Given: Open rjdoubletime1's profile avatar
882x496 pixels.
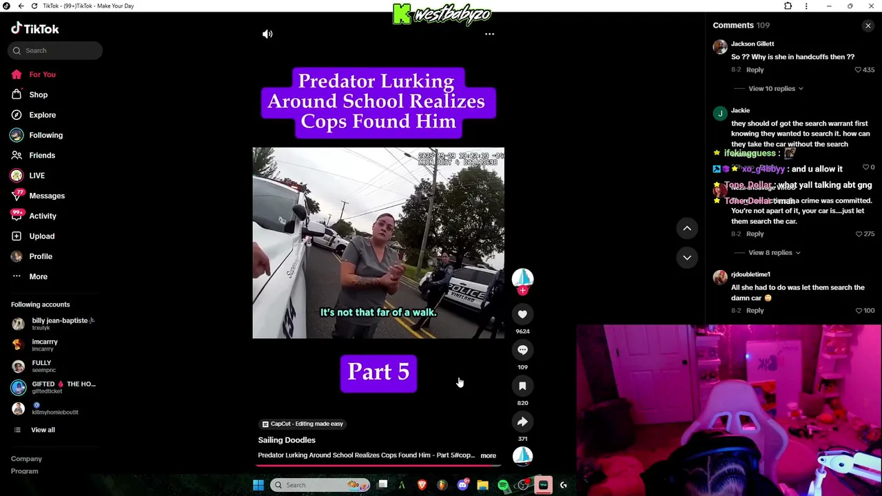Looking at the screenshot, I should [x=720, y=278].
